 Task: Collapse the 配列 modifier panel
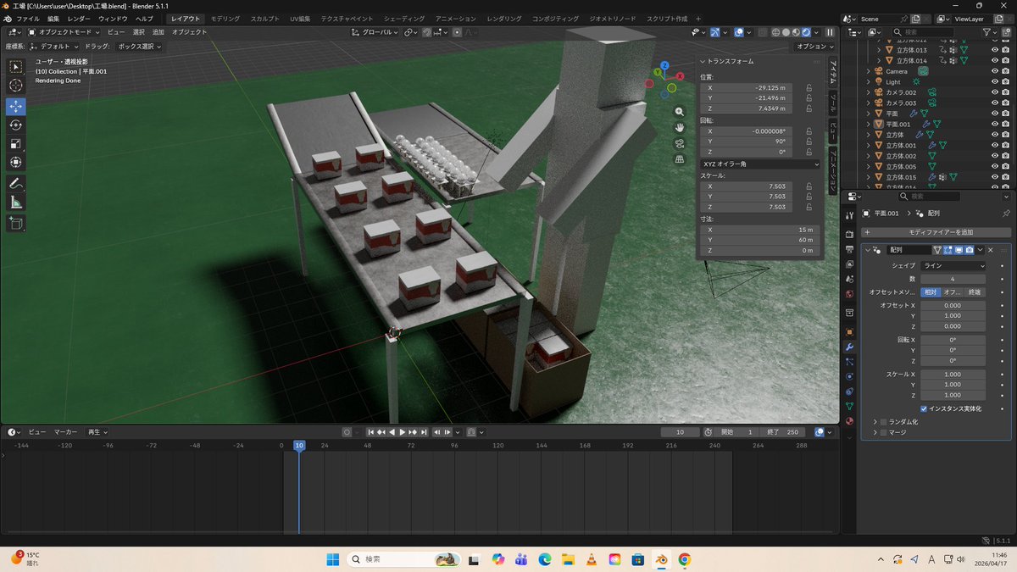pos(868,250)
